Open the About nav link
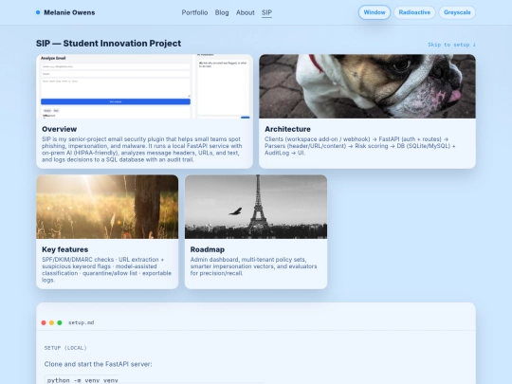Screen dimensions: 512x384 tap(246, 12)
